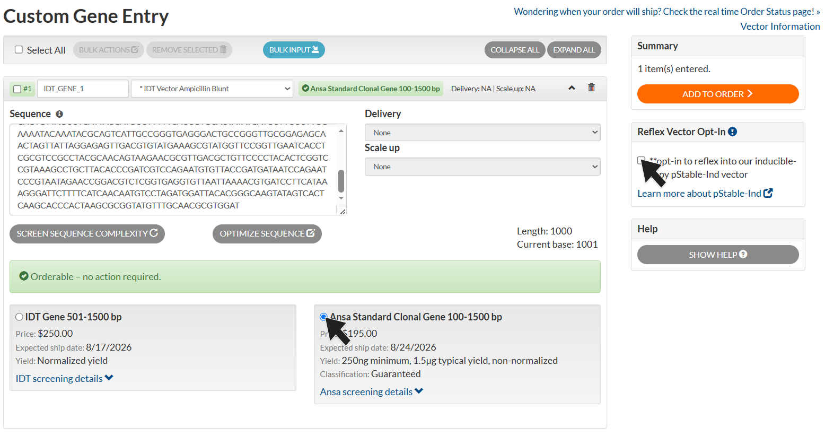Click the Ansa yield '250ng minimum' text
Viewport: 834px width, 436px height.
point(375,361)
